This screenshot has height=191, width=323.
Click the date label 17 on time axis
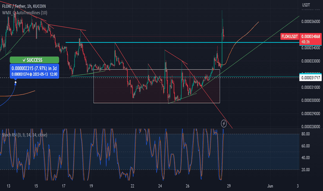click(63, 186)
